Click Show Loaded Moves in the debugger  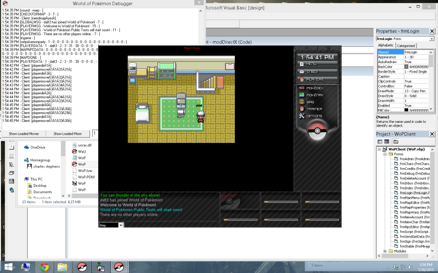[24, 134]
